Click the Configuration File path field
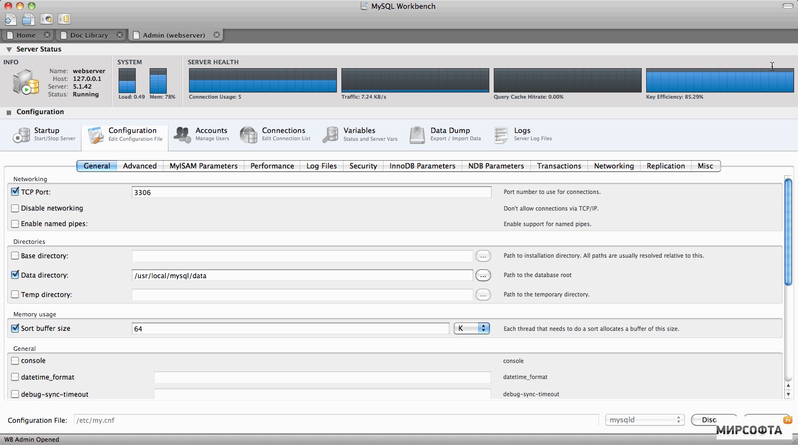 [336, 420]
